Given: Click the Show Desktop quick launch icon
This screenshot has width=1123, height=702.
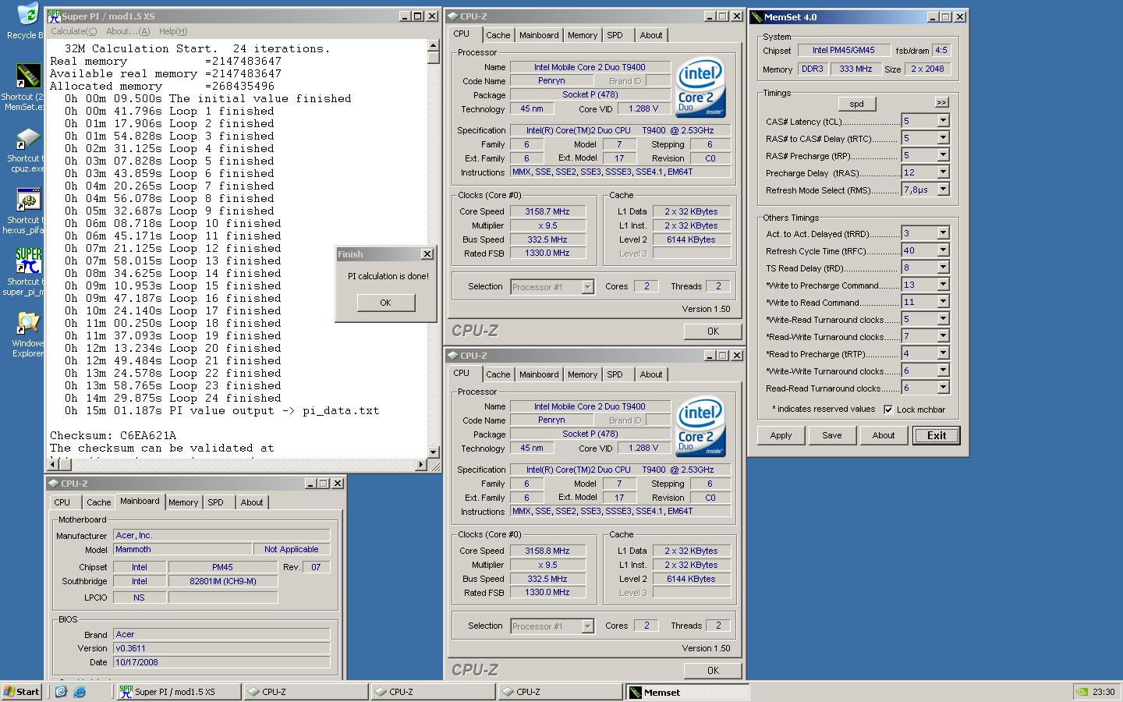Looking at the screenshot, I should (x=61, y=692).
